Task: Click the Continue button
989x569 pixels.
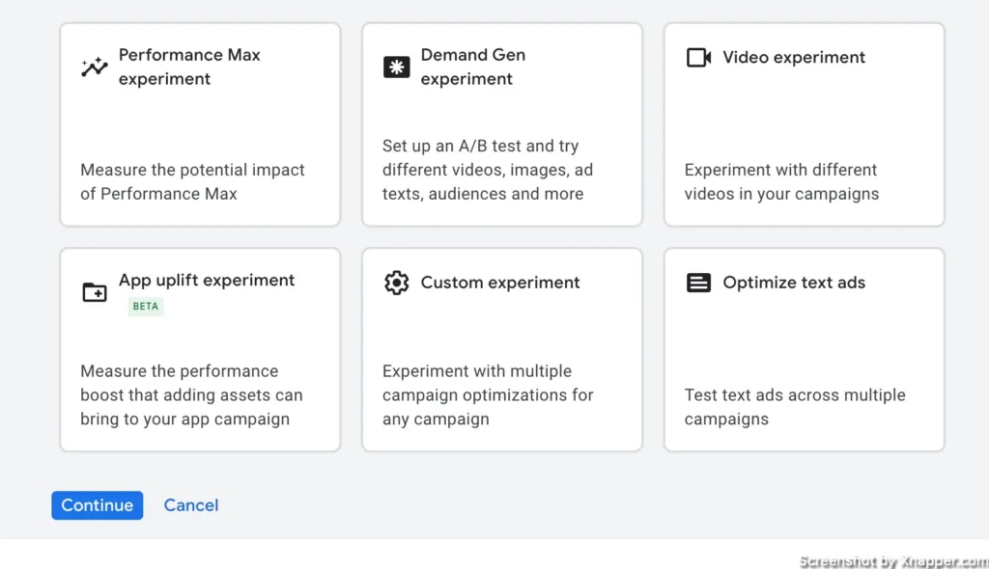Action: point(98,505)
